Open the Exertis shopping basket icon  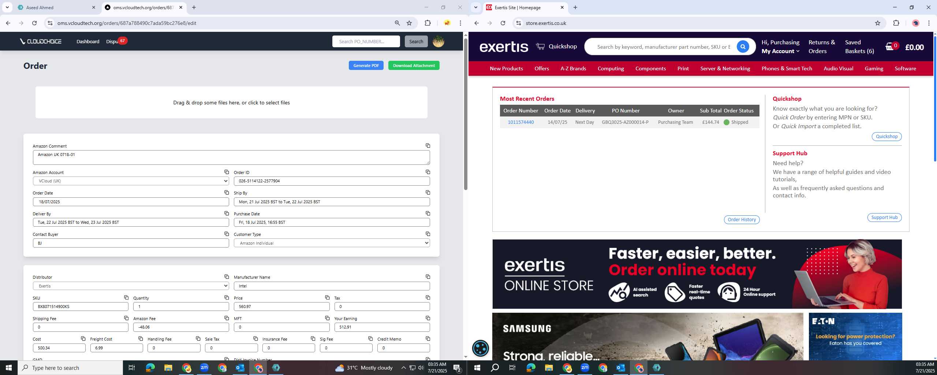click(890, 47)
